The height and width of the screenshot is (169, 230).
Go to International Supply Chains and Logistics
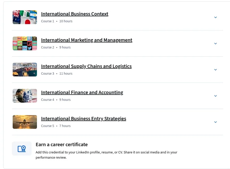[x=86, y=66]
